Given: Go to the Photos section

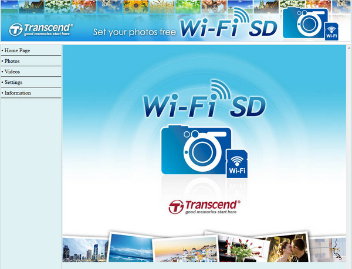Looking at the screenshot, I should coord(12,61).
